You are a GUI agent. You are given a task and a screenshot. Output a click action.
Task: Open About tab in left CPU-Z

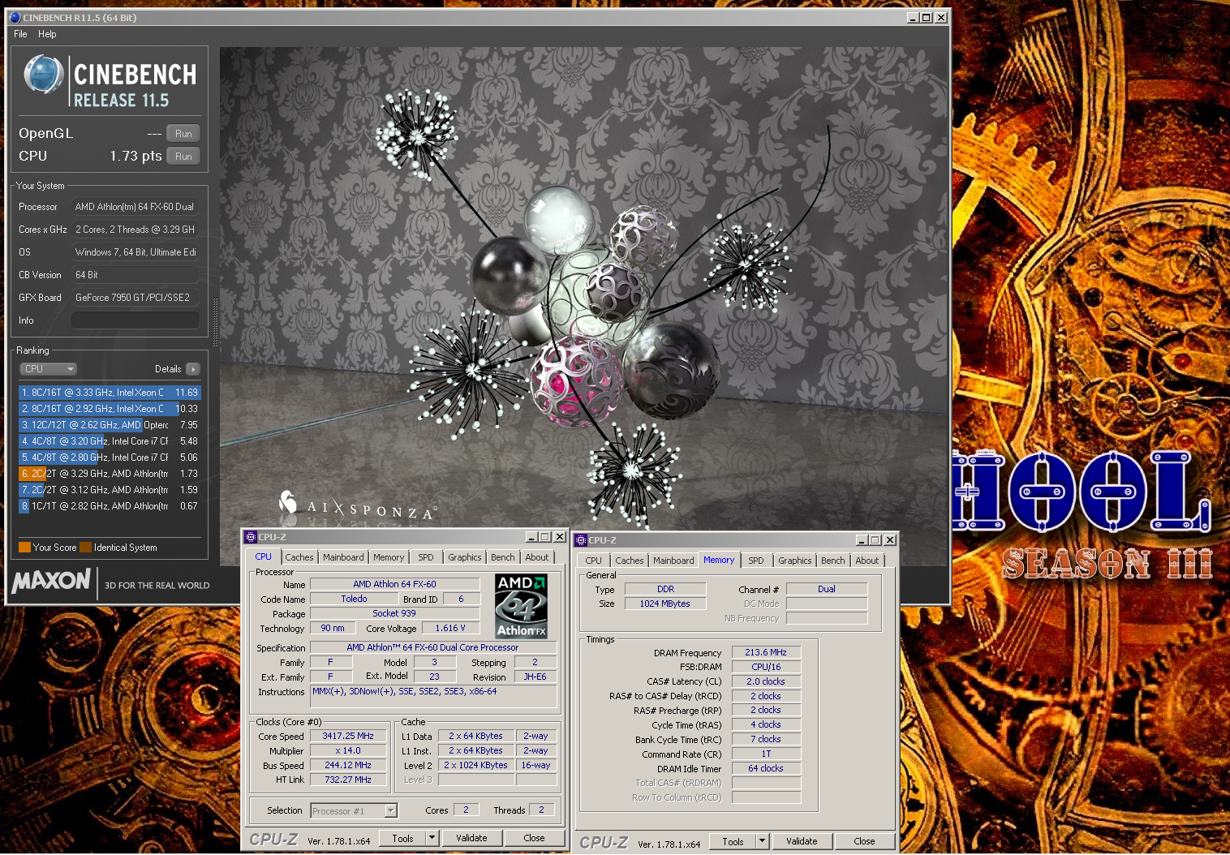(x=537, y=557)
